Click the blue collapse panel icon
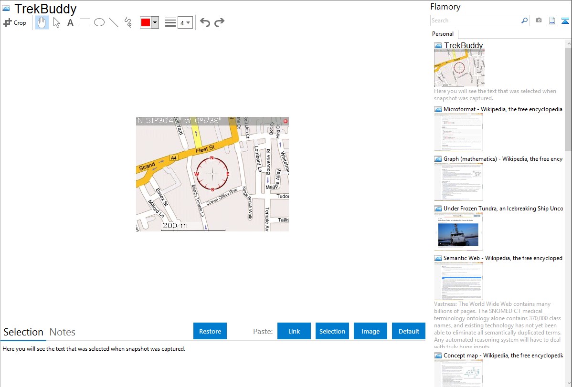Image resolution: width=572 pixels, height=387 pixels. (565, 21)
